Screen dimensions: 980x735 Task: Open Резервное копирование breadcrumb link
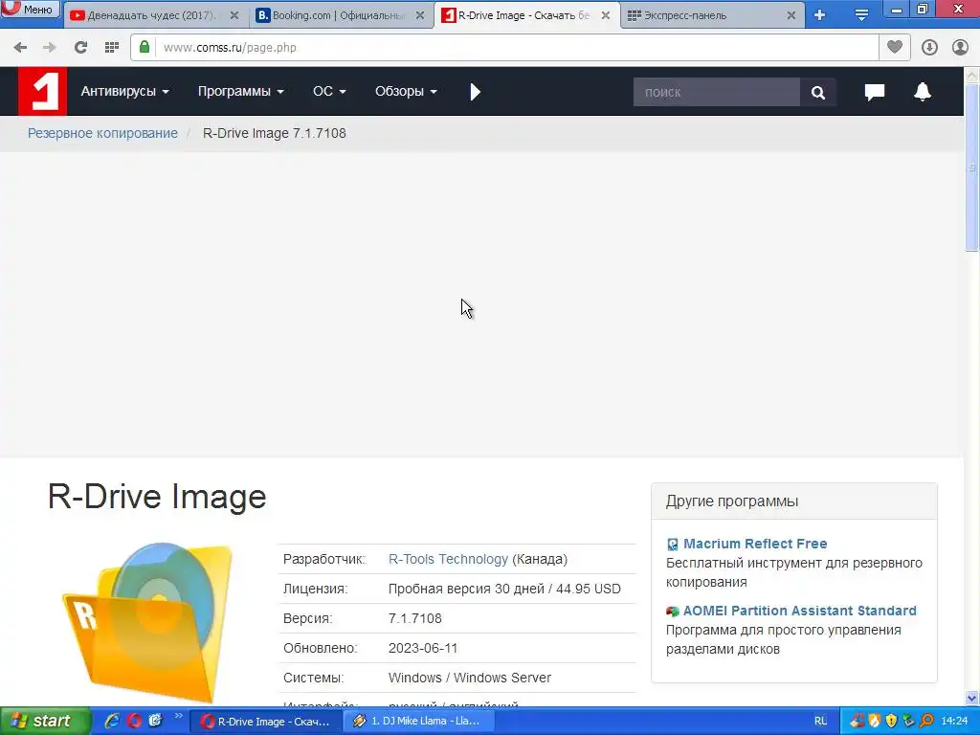pos(102,133)
